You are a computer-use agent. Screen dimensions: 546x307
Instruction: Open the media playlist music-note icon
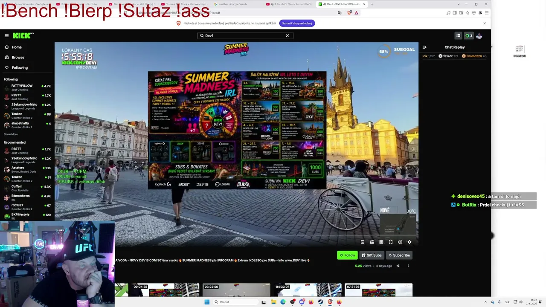point(448,13)
